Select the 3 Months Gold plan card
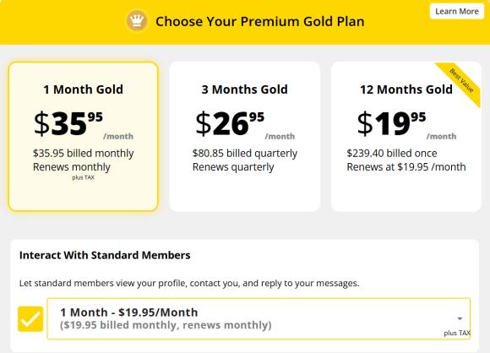The width and height of the screenshot is (490, 353). [245, 137]
